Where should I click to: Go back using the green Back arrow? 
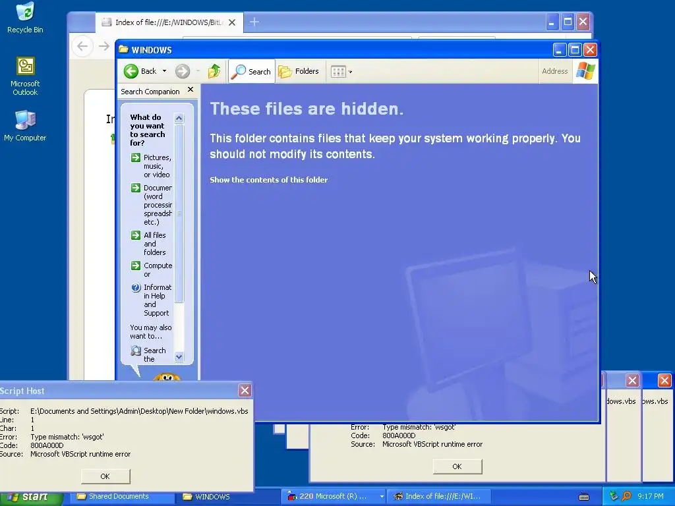coord(140,71)
